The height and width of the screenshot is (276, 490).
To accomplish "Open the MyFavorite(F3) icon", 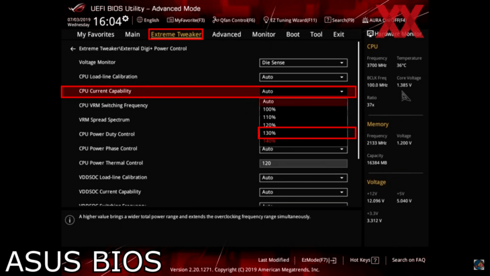I will point(170,20).
